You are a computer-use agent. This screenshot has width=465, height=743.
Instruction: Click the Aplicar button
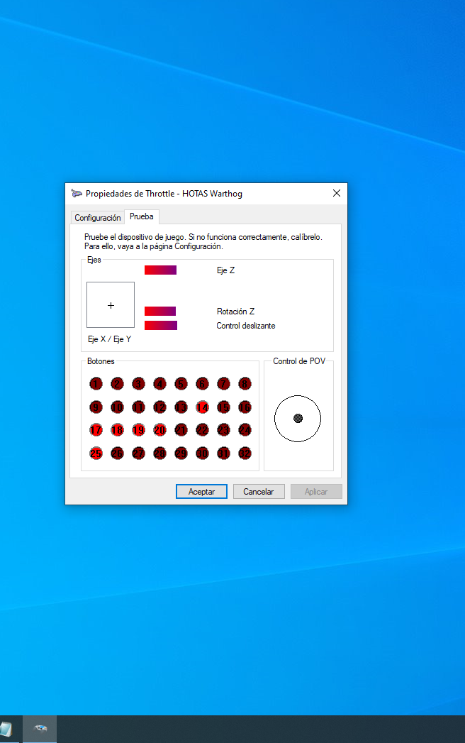(316, 491)
